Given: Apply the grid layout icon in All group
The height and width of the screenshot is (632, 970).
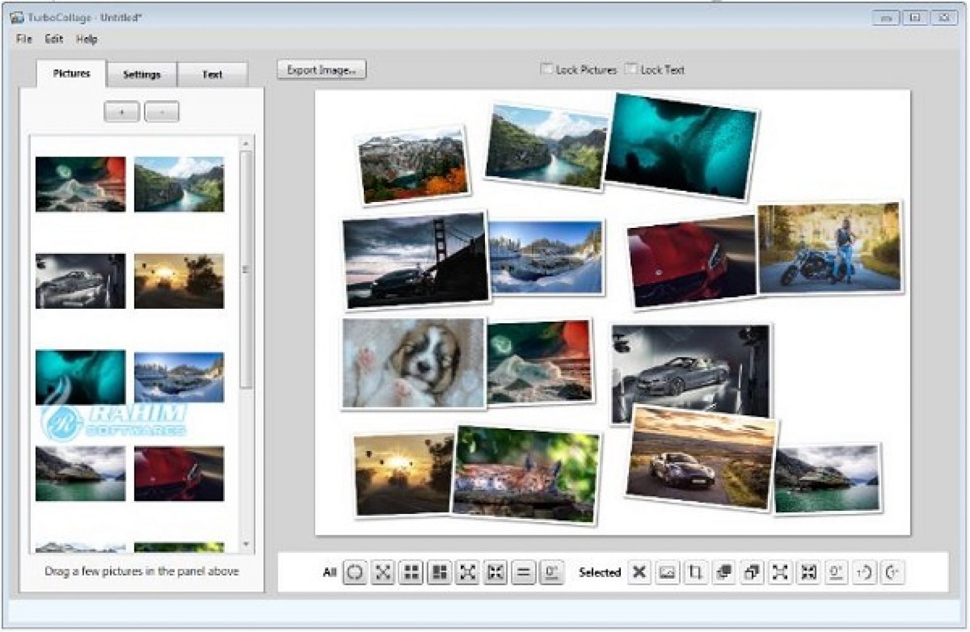Looking at the screenshot, I should click(411, 573).
